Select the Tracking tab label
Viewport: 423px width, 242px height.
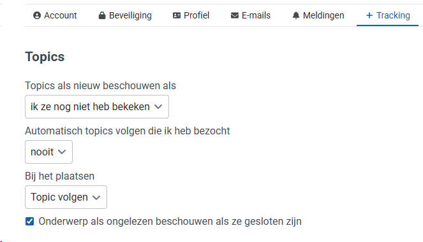point(393,16)
